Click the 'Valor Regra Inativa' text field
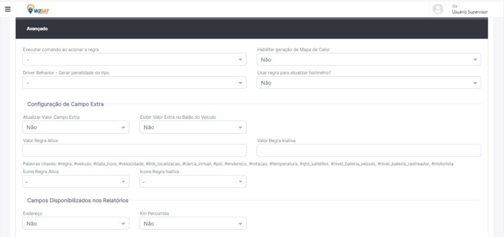Image resolution: width=504 pixels, height=237 pixels. (x=368, y=151)
